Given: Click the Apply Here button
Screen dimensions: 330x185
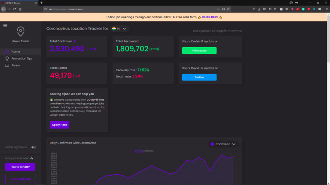Looking at the screenshot, I should click(59, 125).
